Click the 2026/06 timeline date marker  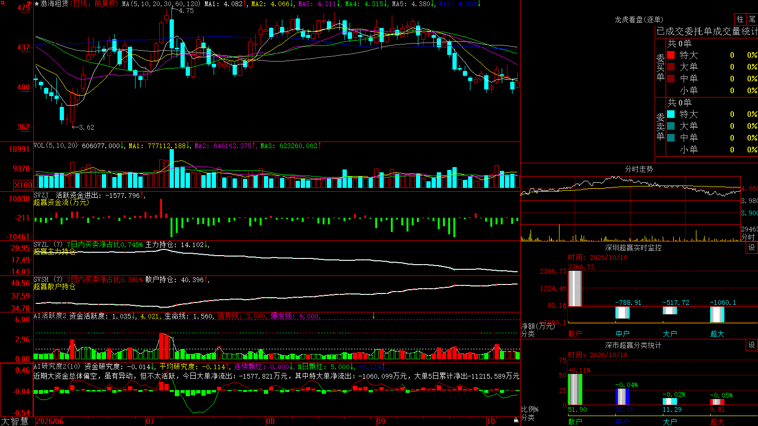50,421
